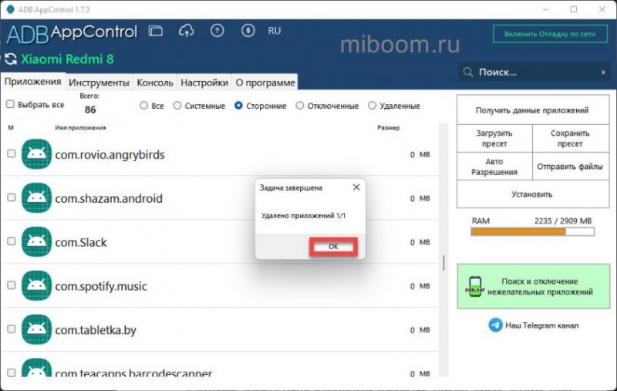Open the О программе tab
This screenshot has height=391, width=617.
tap(265, 83)
